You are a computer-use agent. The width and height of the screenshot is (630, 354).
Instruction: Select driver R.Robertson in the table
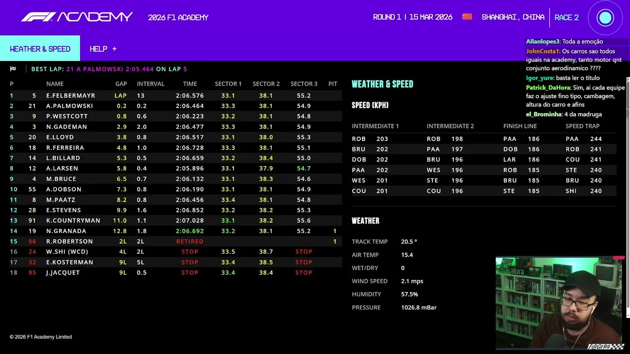(69, 241)
